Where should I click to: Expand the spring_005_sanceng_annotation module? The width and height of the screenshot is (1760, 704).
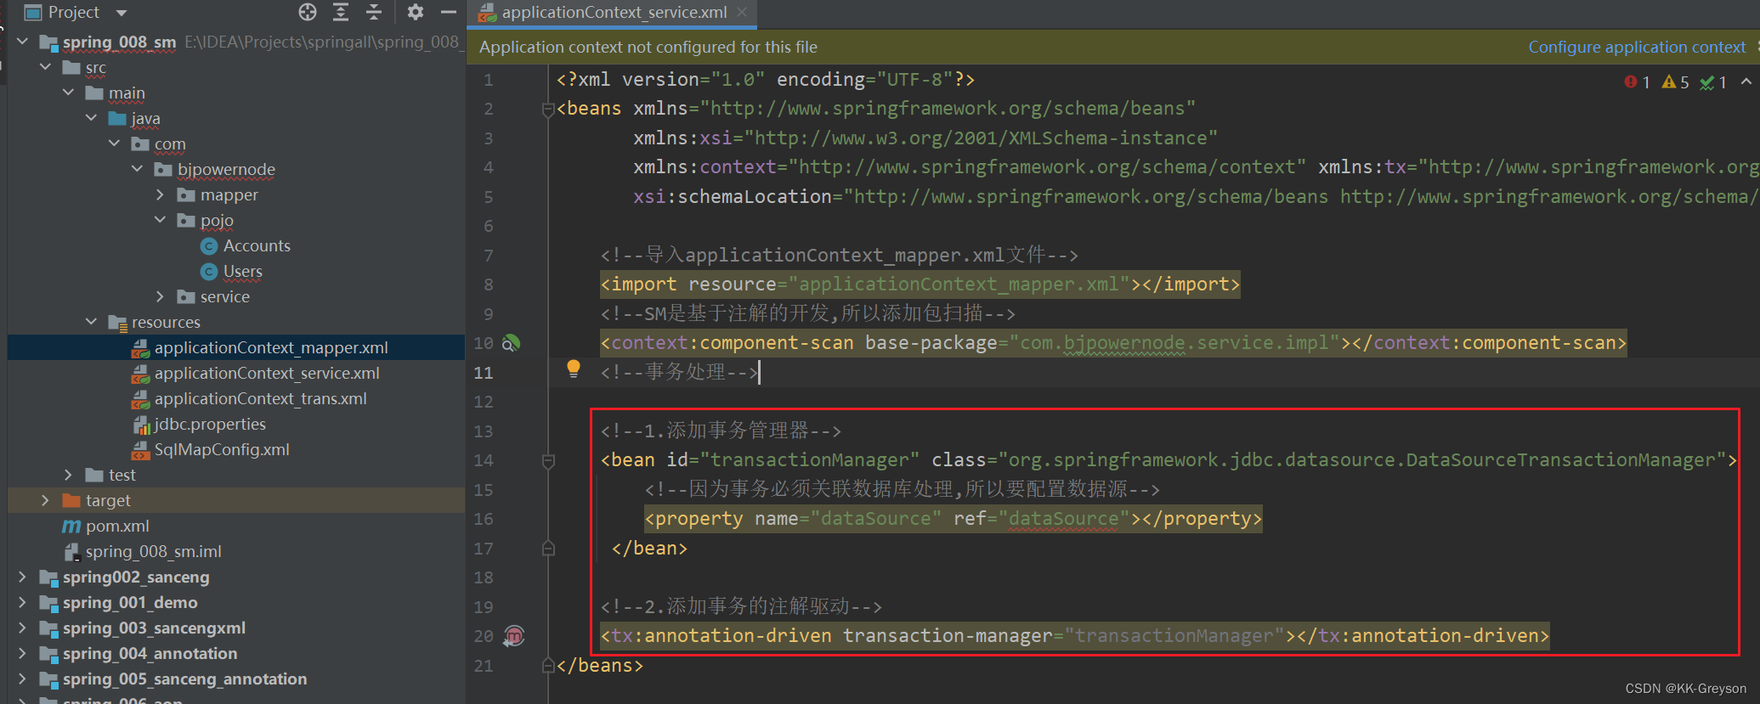pyautogui.click(x=23, y=679)
